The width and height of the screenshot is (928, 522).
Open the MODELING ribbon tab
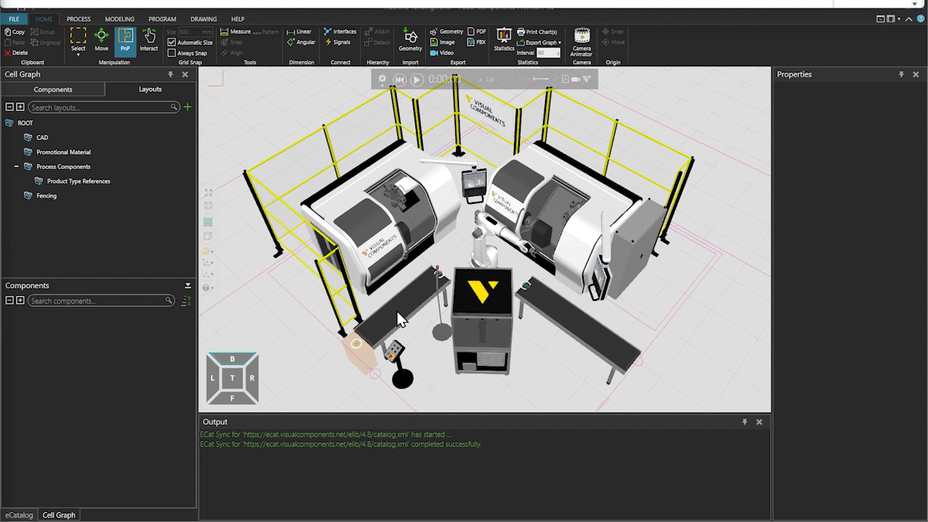click(120, 19)
